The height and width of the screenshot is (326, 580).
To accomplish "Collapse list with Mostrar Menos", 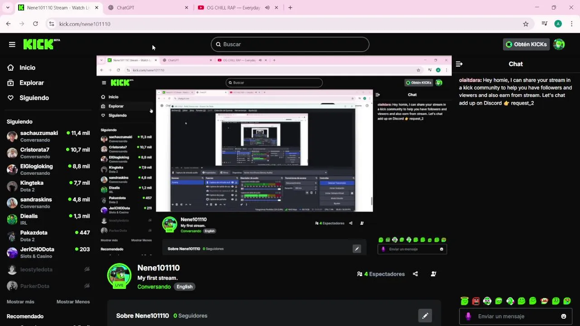I will [73, 302].
